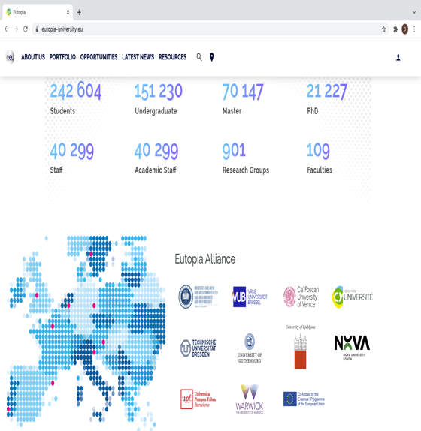This screenshot has width=421, height=431.
Task: Open the Chrome three-dot menu
Action: (414, 29)
